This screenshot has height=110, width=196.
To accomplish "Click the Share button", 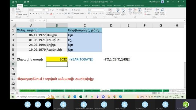I will (181, 6).
